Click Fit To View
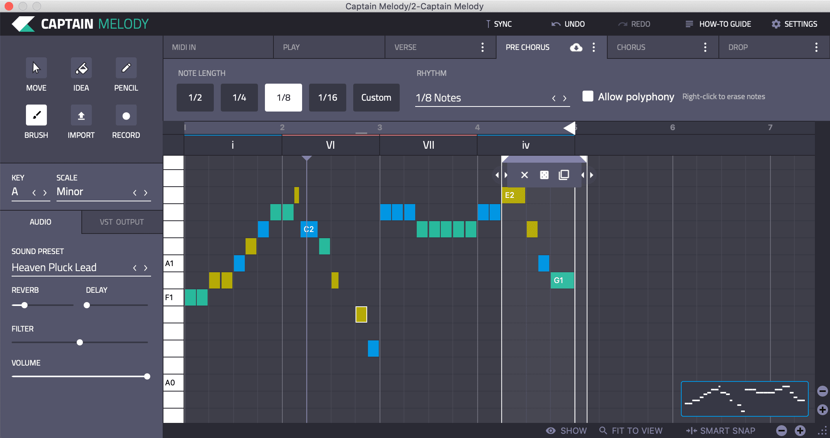Image resolution: width=830 pixels, height=438 pixels. pyautogui.click(x=631, y=431)
